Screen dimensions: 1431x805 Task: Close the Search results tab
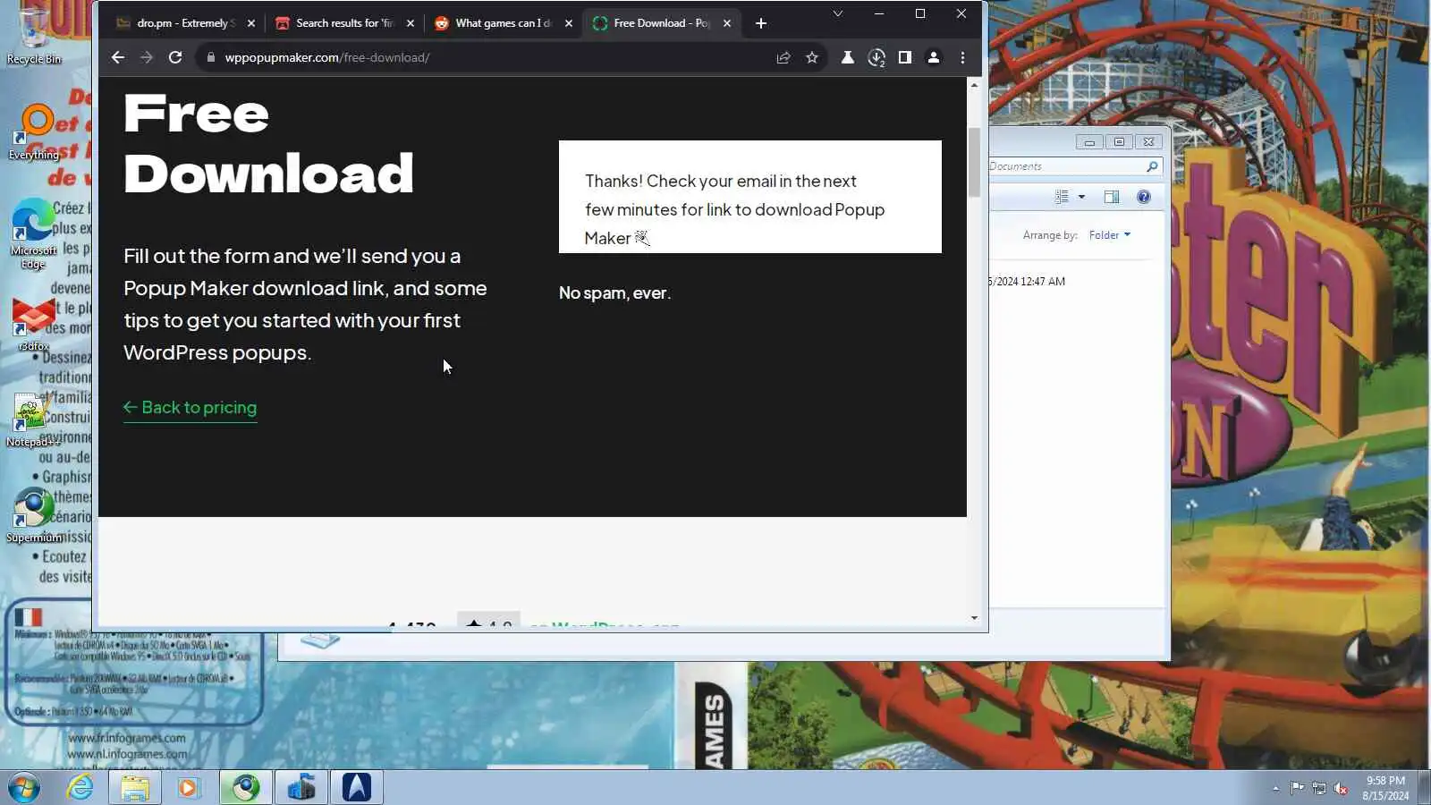point(411,23)
